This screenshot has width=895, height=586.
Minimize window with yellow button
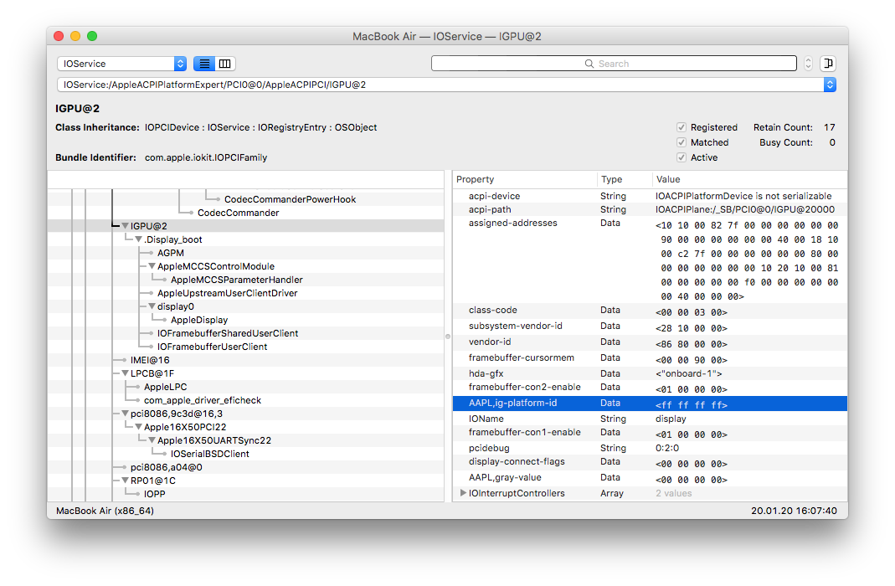[75, 36]
